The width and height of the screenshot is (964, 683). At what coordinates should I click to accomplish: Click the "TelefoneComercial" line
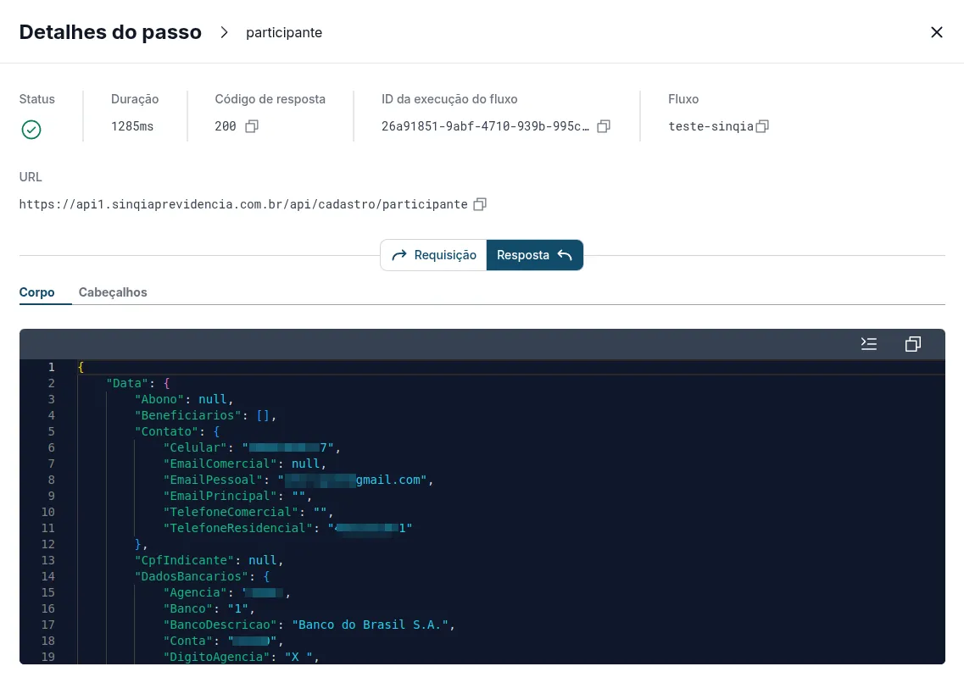pos(248,512)
